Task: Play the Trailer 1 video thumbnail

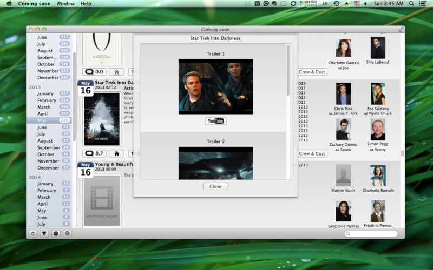Action: [x=215, y=87]
